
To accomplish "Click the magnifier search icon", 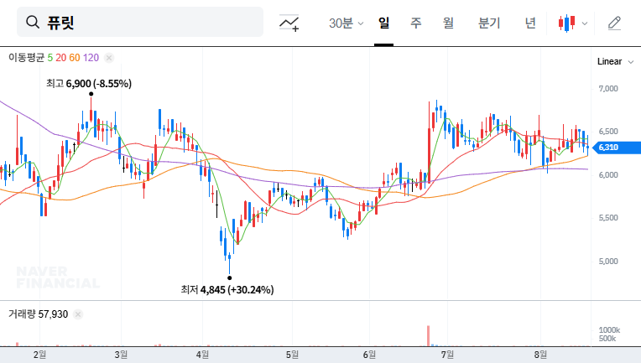I will pos(32,22).
